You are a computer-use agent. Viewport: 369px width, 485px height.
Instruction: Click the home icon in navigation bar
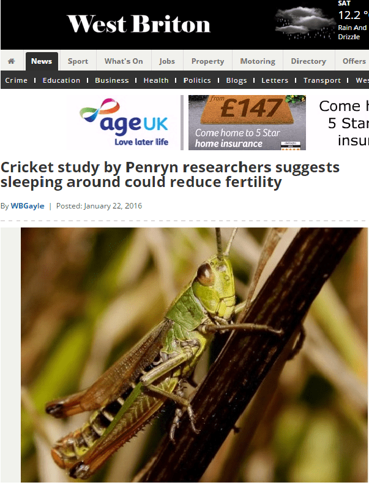pos(12,61)
